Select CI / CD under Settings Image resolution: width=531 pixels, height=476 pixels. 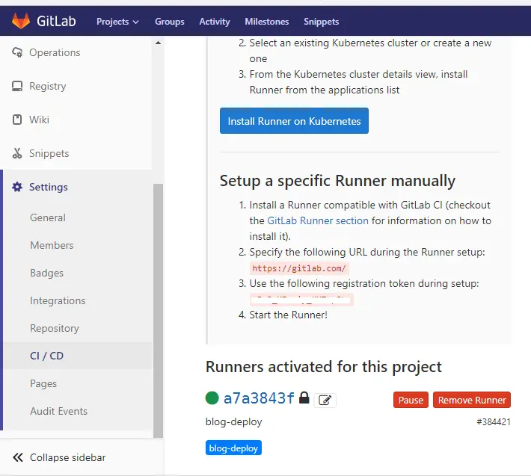click(x=46, y=356)
